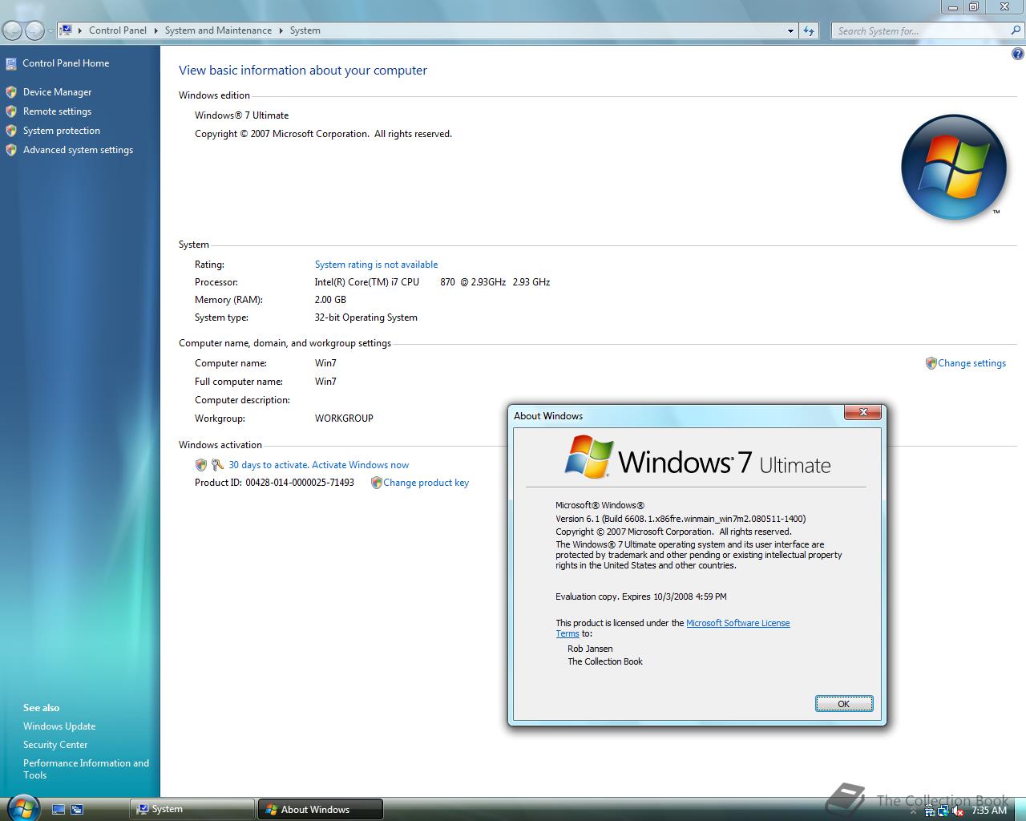Click the keys icon beside activation link
Screen dimensions: 1026x821
(217, 465)
